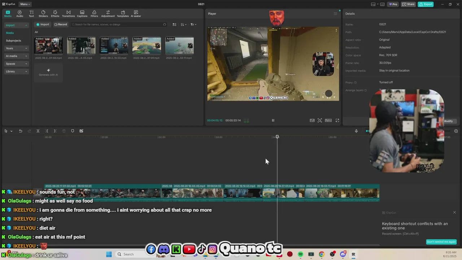
Task: Open the Effects tab
Action: pos(55,14)
